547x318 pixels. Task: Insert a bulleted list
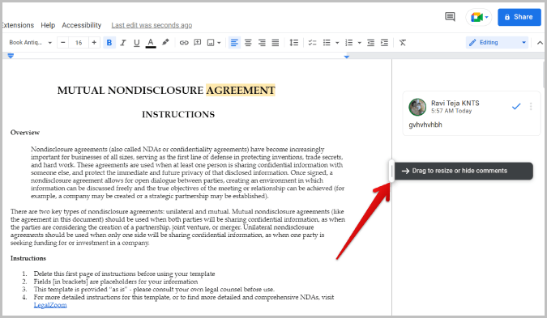[x=327, y=43]
